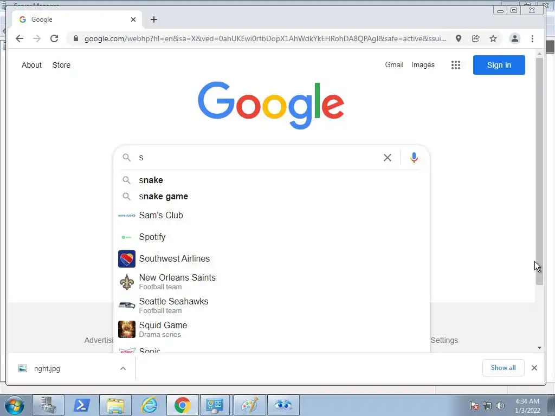
Task: Click the Sign in button
Action: pyautogui.click(x=499, y=65)
